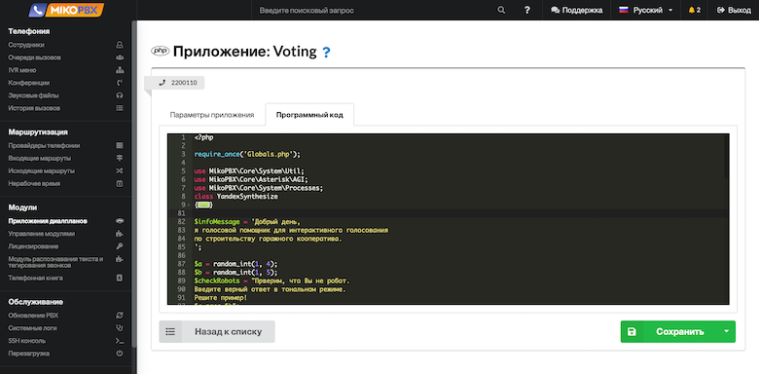The width and height of the screenshot is (759, 374).
Task: Click the Перезагрузка power icon
Action: (120, 354)
